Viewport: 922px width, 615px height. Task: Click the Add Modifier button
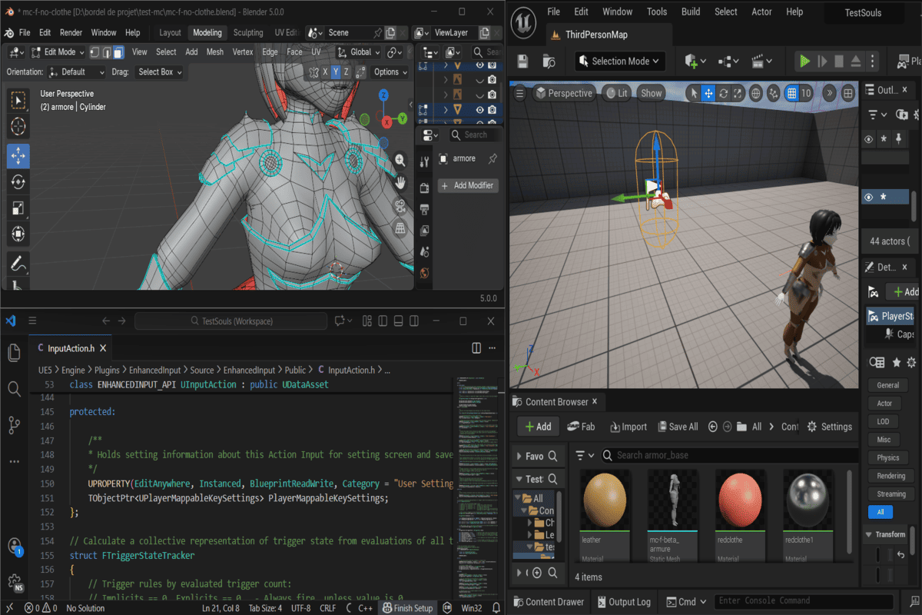pyautogui.click(x=469, y=185)
